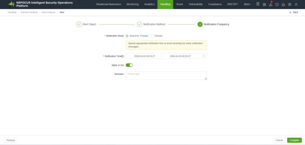Click the green Complete button
This screenshot has height=145, width=305.
tap(294, 140)
